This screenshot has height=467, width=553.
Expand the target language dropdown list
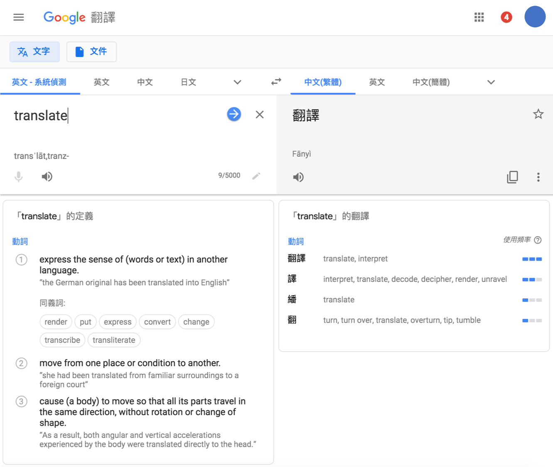[491, 82]
